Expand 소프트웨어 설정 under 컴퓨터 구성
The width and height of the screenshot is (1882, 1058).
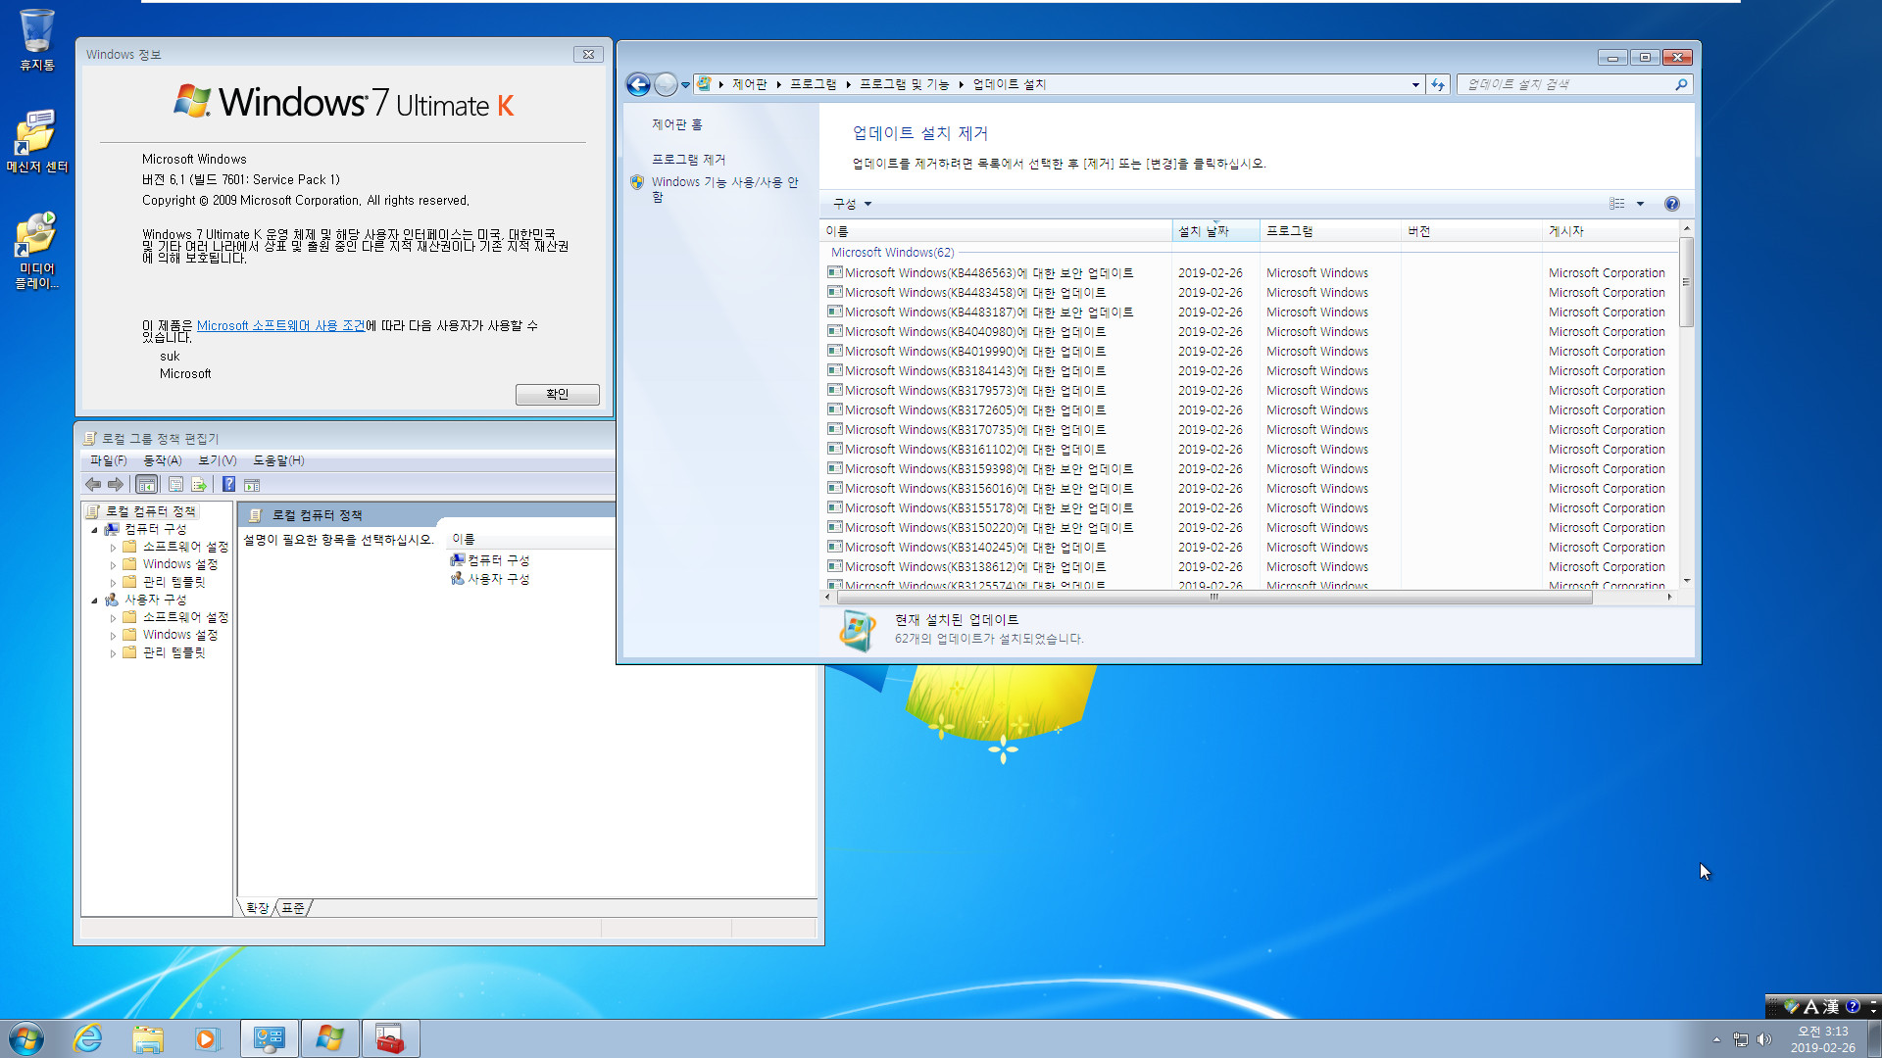113,548
